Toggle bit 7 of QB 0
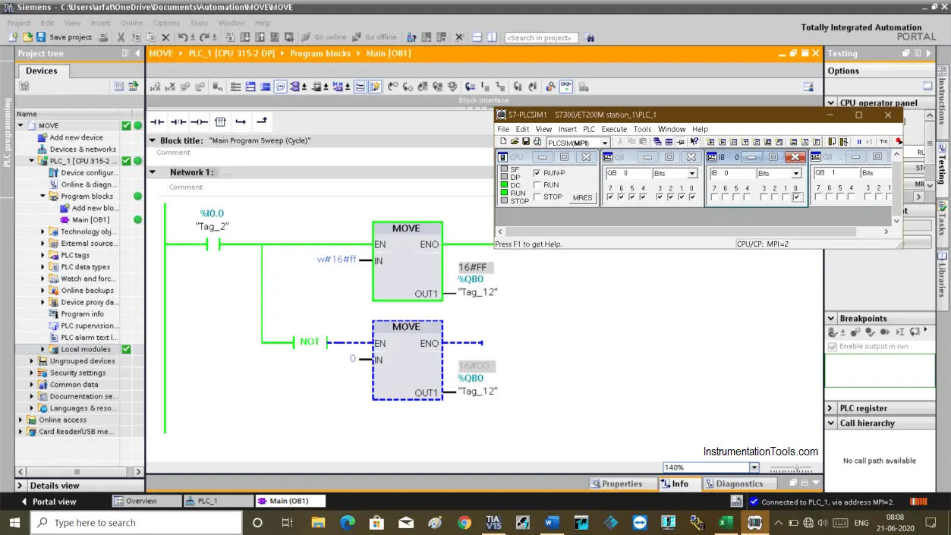This screenshot has width=951, height=535. 610,197
